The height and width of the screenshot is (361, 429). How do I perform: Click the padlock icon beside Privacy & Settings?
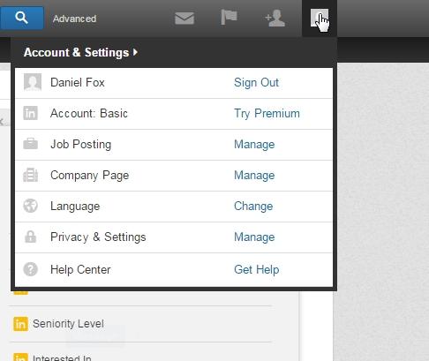click(x=31, y=237)
